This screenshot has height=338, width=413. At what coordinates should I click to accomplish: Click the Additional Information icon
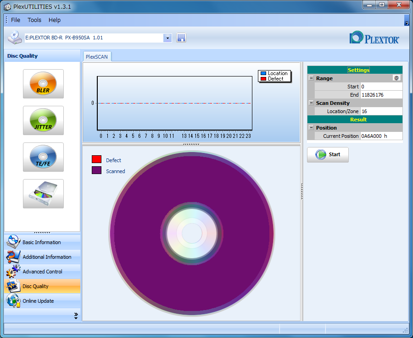point(13,256)
